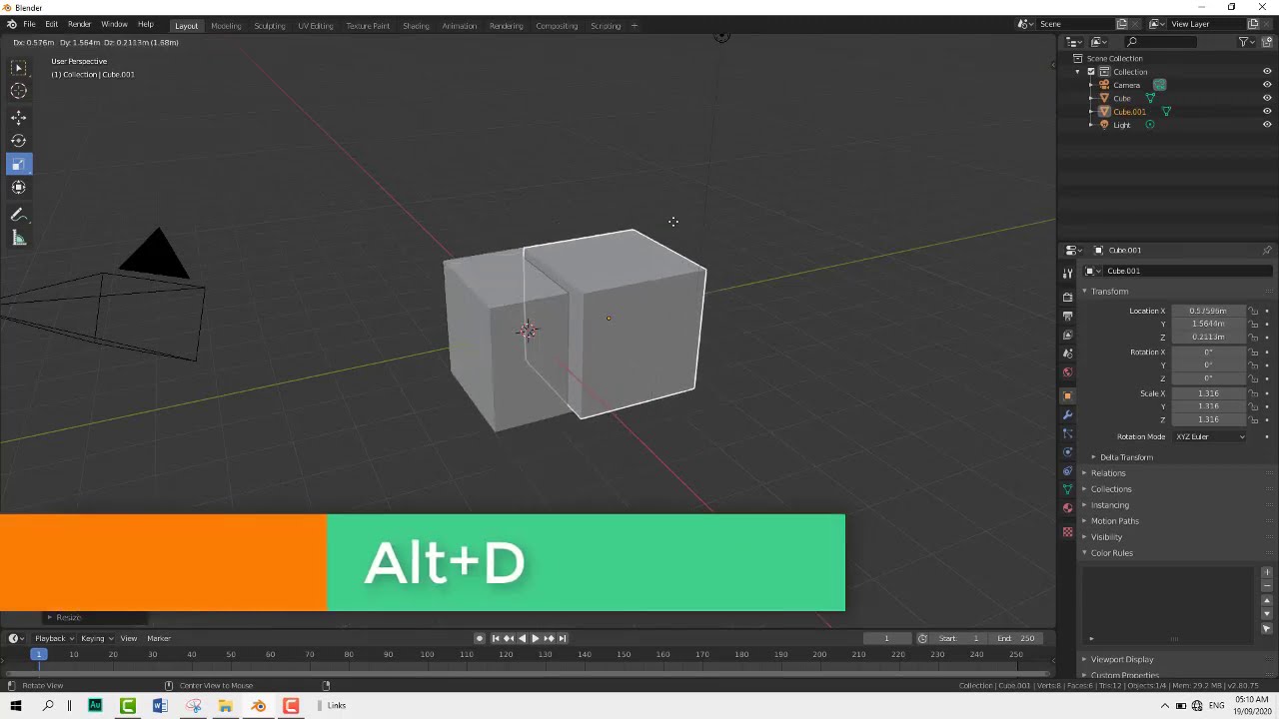Open the Modifier properties wrench tab
This screenshot has height=719, width=1279.
[1067, 414]
